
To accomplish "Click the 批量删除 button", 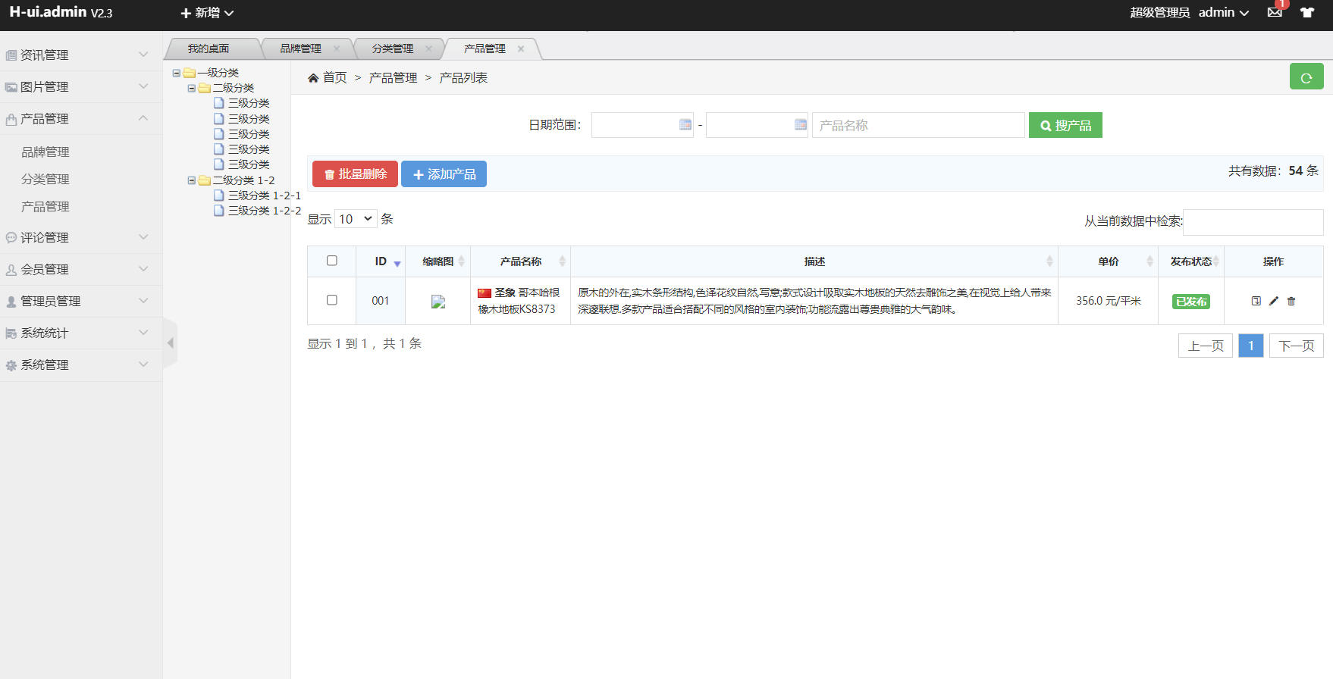I will [x=355, y=174].
